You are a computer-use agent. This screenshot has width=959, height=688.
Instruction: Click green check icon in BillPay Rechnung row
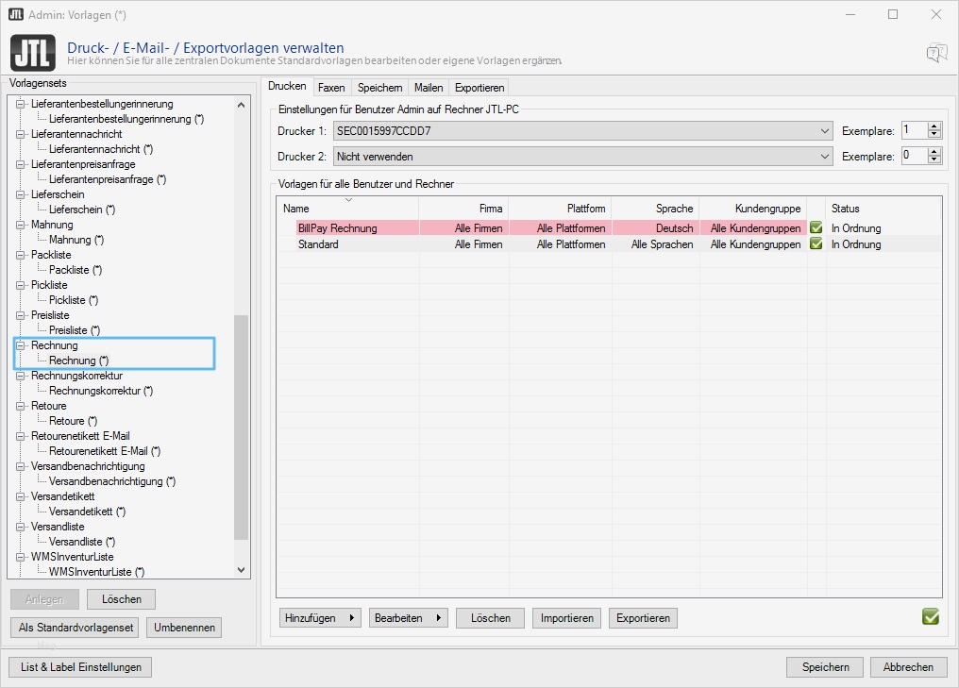point(816,227)
